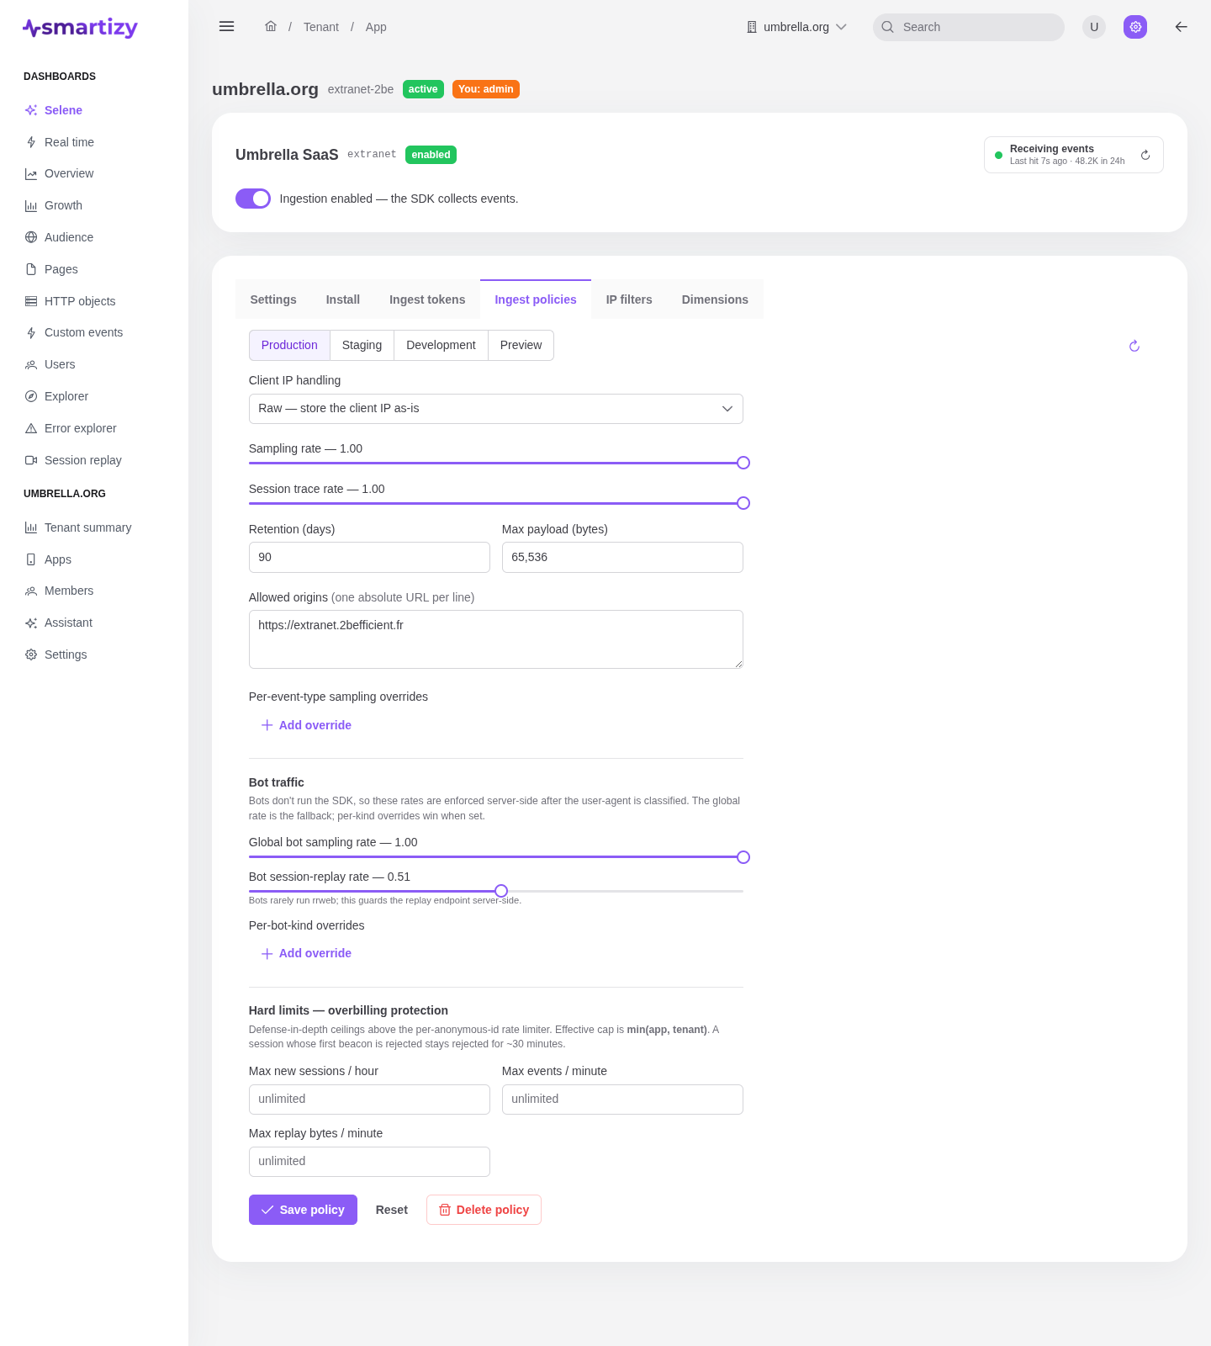The height and width of the screenshot is (1346, 1211).
Task: Open Session replay in sidebar
Action: click(x=82, y=460)
